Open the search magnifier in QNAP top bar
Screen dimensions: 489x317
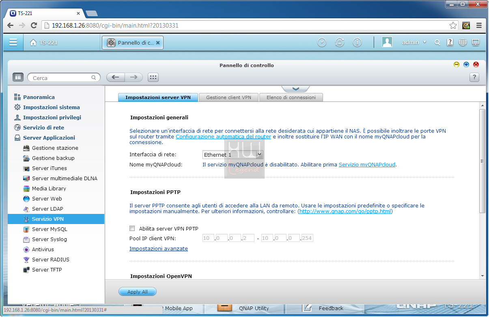pyautogui.click(x=437, y=42)
